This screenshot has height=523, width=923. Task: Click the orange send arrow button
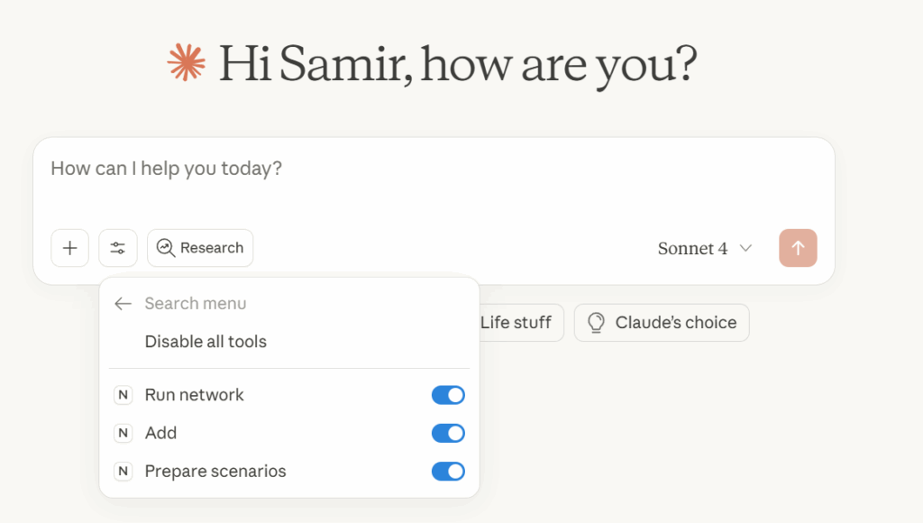(798, 248)
